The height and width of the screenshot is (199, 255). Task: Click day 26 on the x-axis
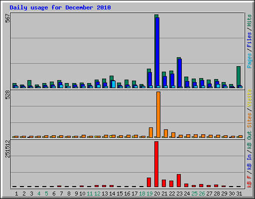[202, 194]
